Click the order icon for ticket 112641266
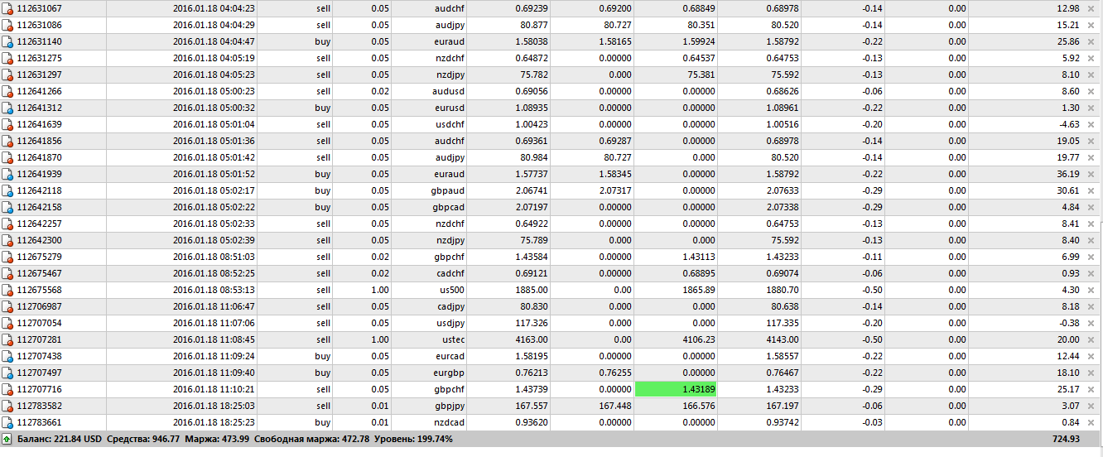Screen dimensions: 1103x457 (7, 91)
